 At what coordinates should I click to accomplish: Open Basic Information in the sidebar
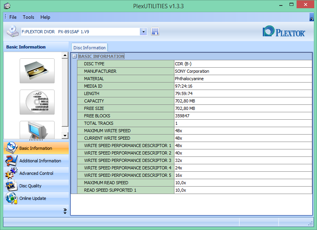[36, 148]
